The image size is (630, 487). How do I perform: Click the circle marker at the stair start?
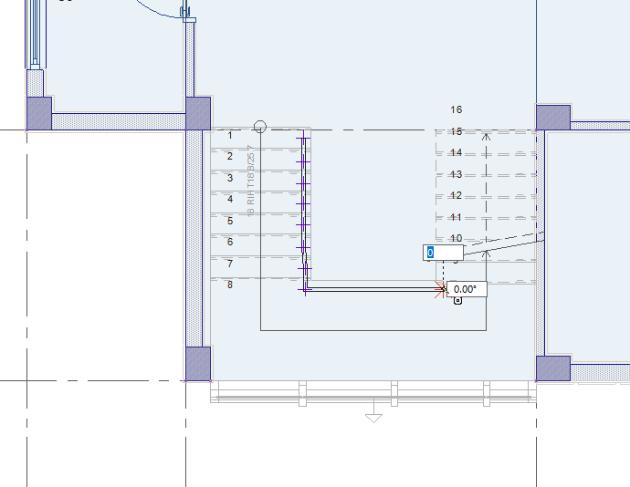coord(260,127)
